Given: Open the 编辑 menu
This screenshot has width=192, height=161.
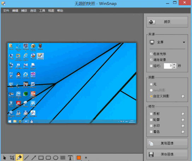Looking at the screenshot, I should 15,11.
